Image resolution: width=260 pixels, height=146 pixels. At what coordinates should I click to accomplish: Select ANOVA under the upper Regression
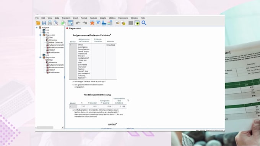click(x=52, y=50)
